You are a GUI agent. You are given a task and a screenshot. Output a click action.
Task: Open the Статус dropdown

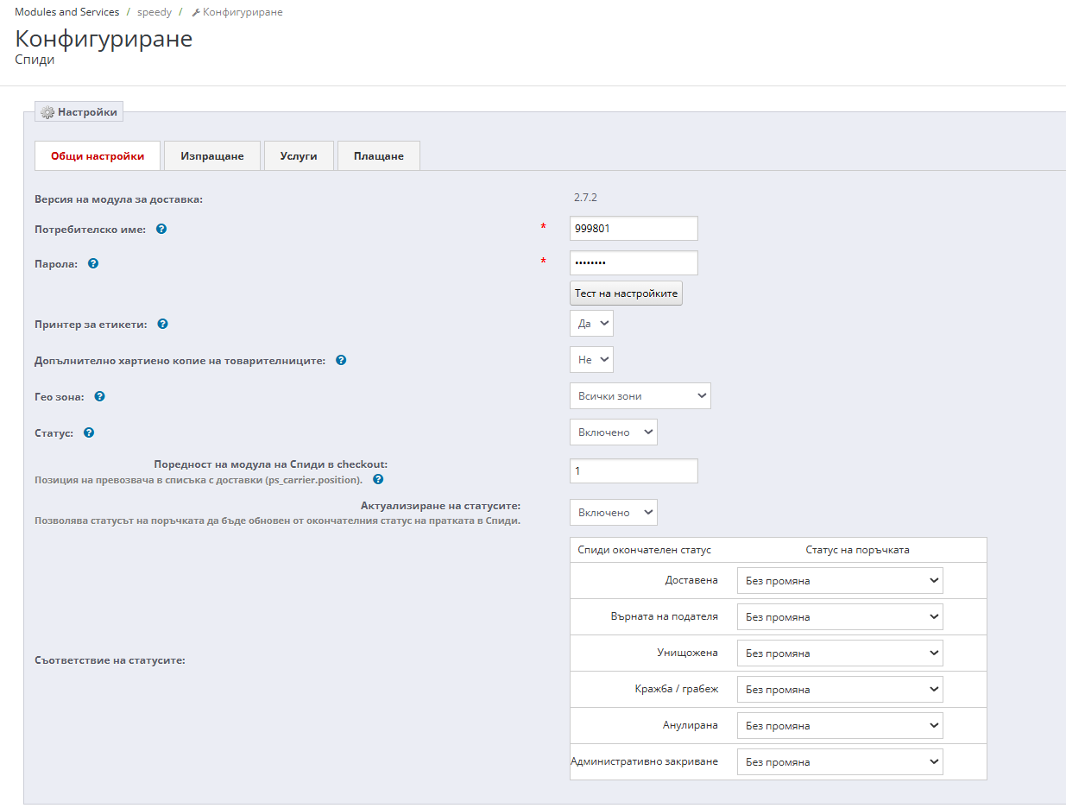pyautogui.click(x=614, y=432)
